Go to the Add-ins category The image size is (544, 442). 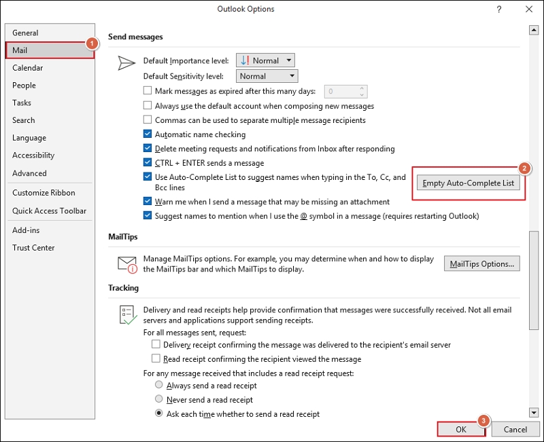point(50,230)
